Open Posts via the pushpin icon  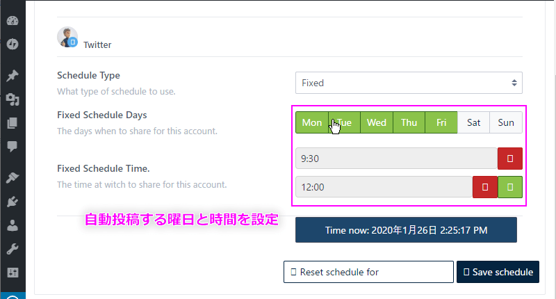click(x=13, y=75)
